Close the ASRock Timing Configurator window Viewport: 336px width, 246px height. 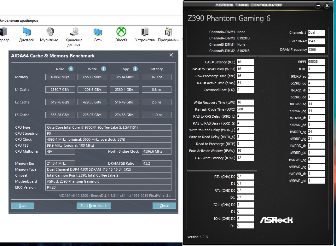327,6
